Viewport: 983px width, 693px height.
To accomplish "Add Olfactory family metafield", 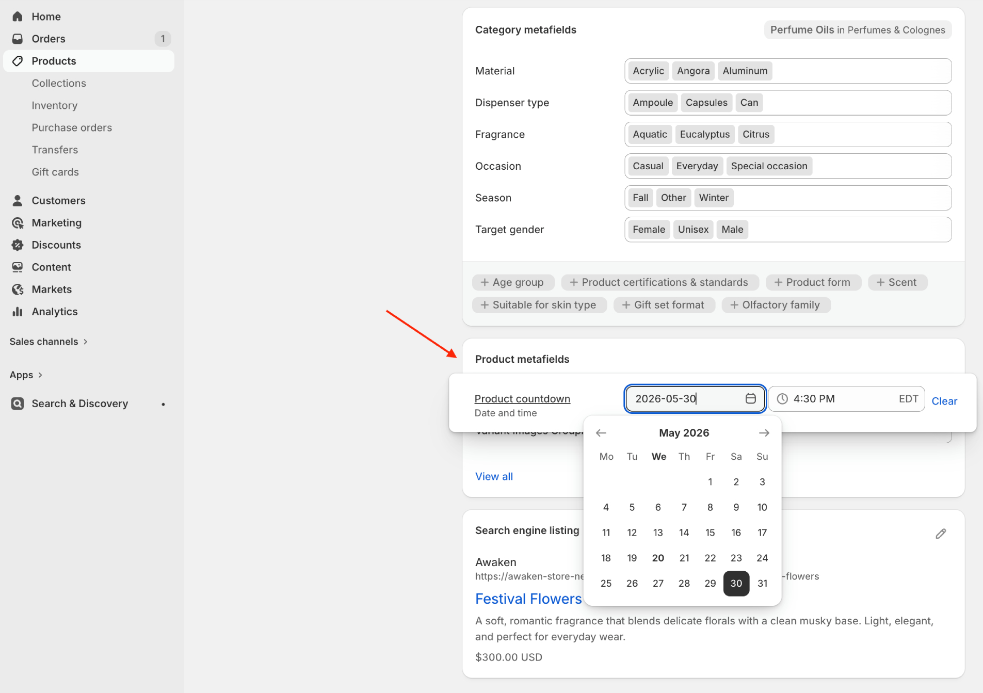I will [776, 305].
